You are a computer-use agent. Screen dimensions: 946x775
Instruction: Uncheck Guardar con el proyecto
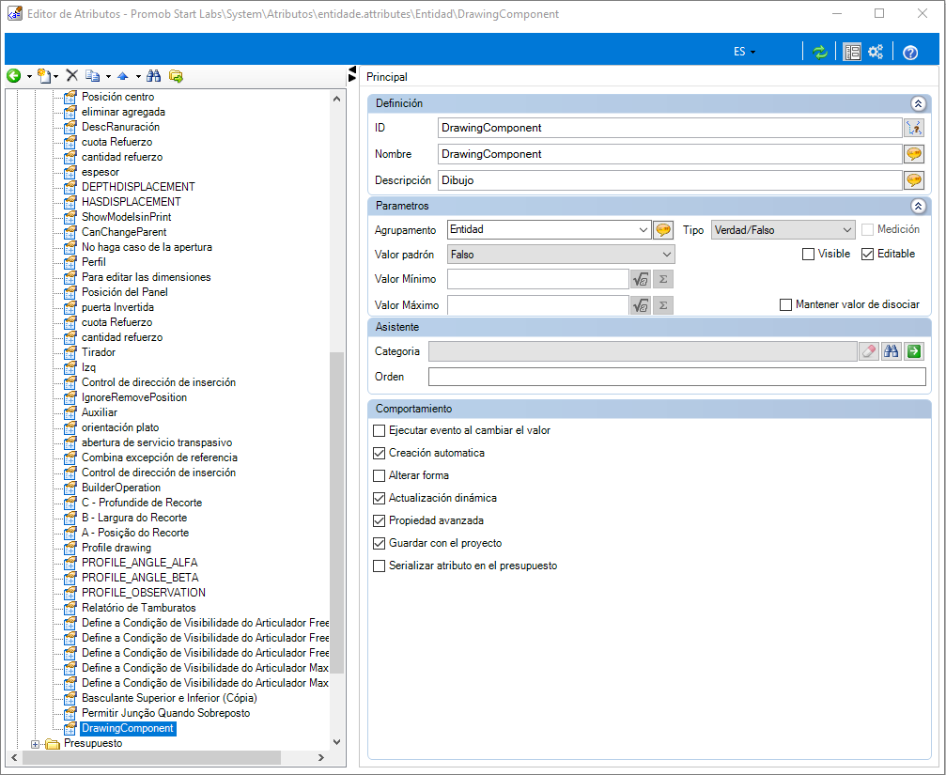pos(379,543)
